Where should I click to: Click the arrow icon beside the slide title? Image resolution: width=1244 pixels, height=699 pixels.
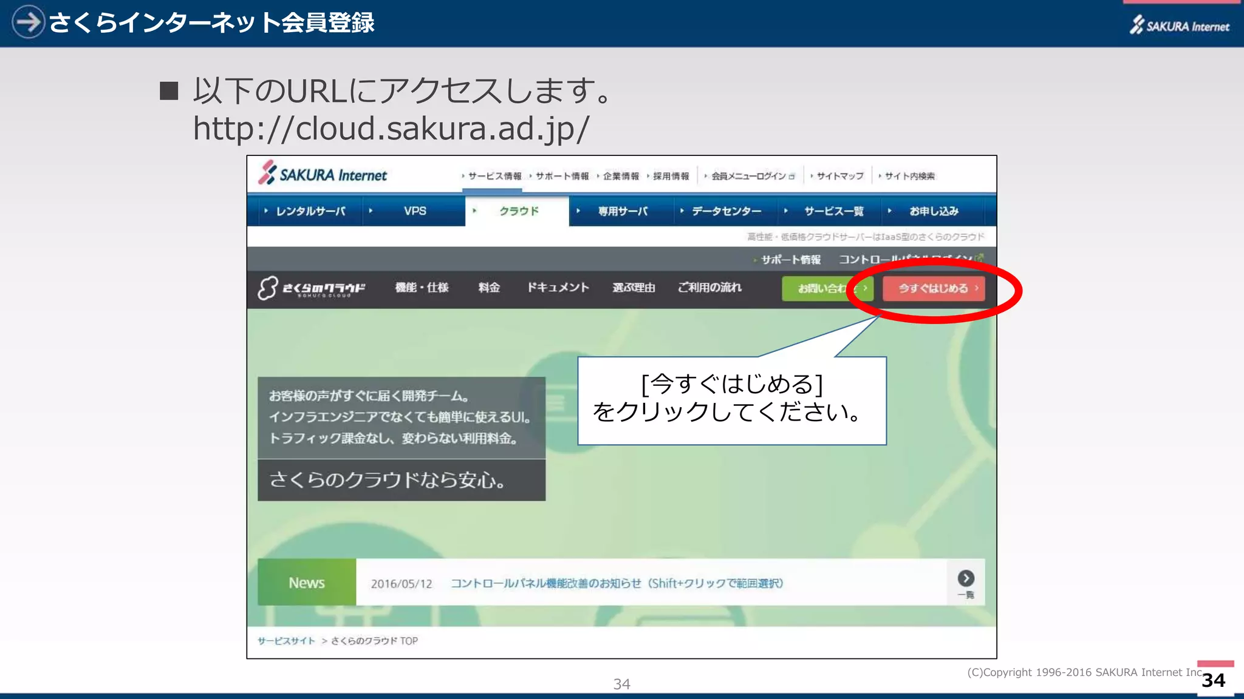(28, 22)
